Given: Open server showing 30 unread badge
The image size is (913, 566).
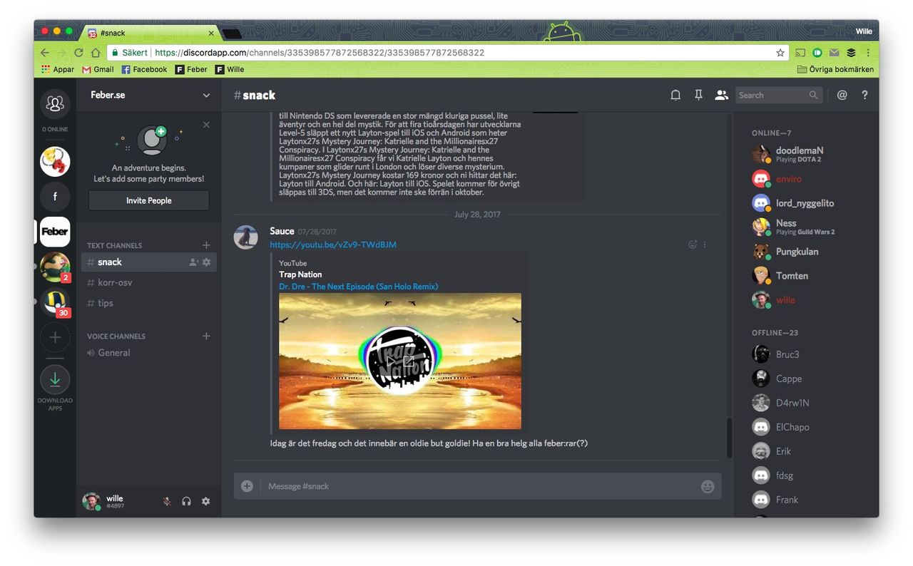Looking at the screenshot, I should (55, 302).
